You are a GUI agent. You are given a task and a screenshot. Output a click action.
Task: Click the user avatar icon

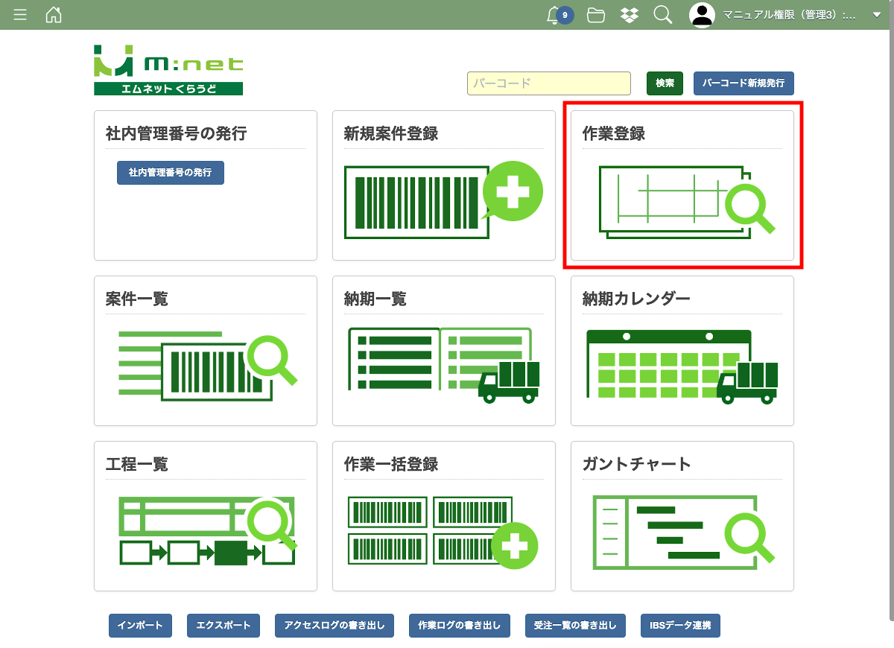point(702,15)
